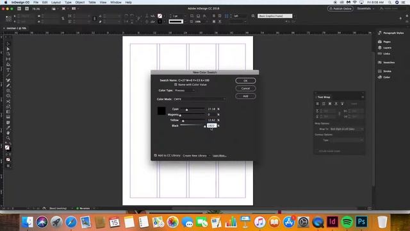Open the zoom level dropdown

click(x=46, y=8)
